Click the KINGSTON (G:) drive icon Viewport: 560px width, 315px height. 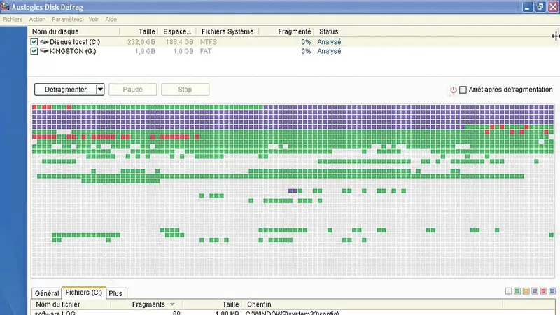[x=44, y=51]
